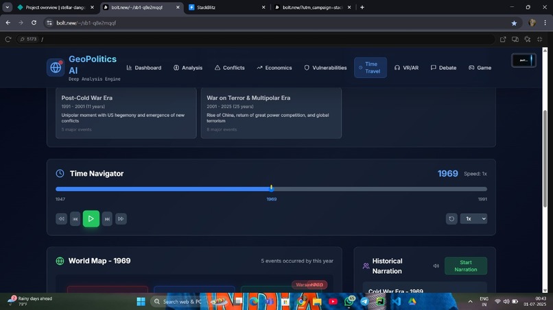Screen dimensions: 553x310
Task: Toggle device preview mode icon
Action: pos(515,39)
